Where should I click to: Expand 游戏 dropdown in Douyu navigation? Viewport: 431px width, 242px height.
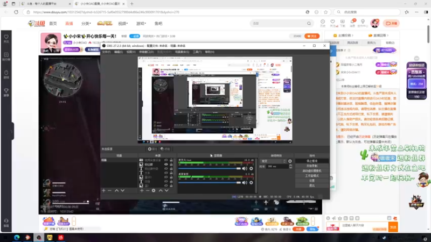pos(141,24)
